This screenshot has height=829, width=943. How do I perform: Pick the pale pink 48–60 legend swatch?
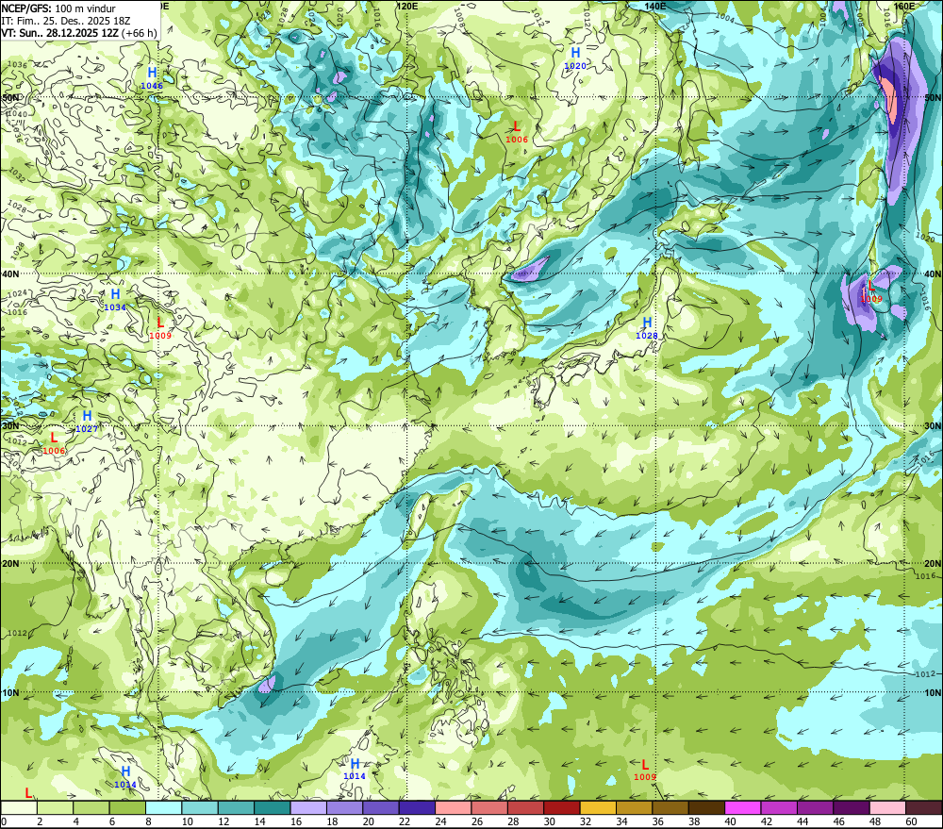tap(887, 808)
